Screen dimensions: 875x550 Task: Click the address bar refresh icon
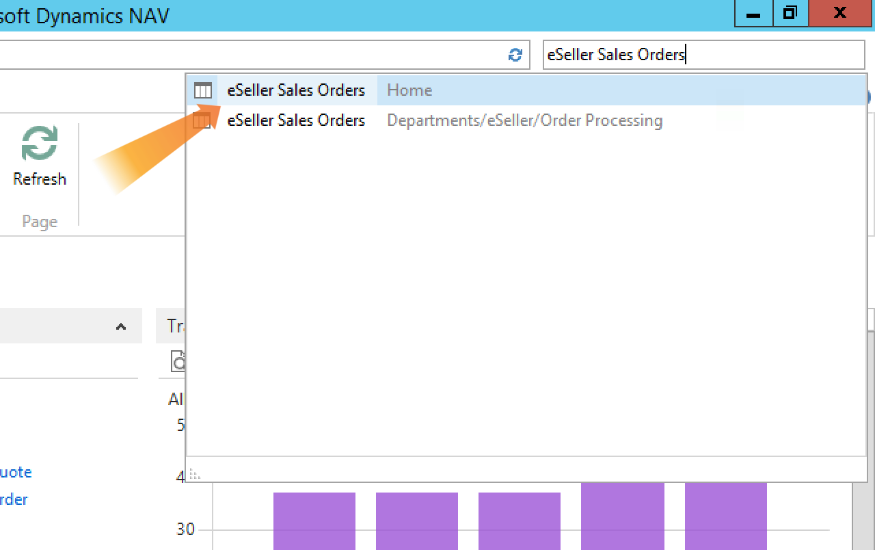[x=515, y=55]
